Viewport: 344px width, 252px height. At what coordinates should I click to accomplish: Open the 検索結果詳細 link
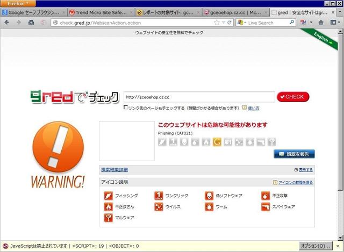[x=114, y=170]
